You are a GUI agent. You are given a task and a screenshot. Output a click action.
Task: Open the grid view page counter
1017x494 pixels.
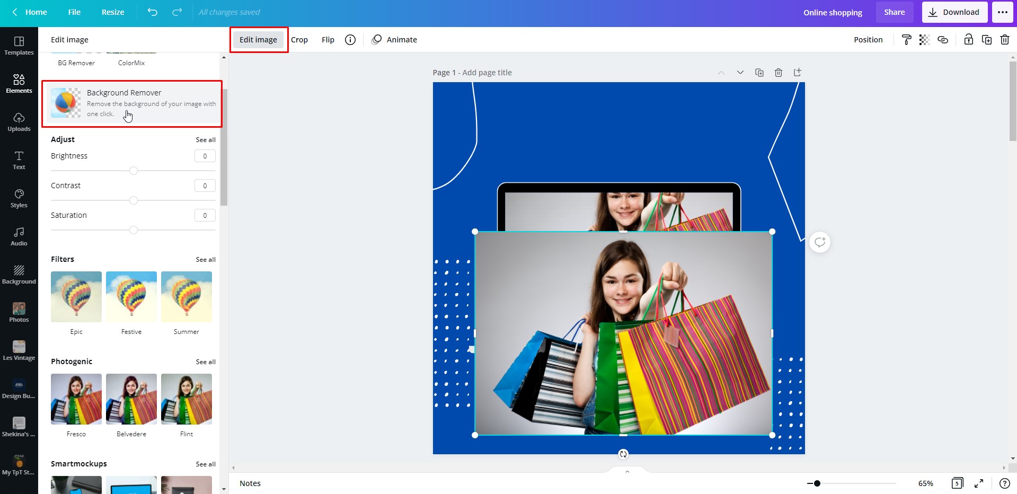point(957,483)
